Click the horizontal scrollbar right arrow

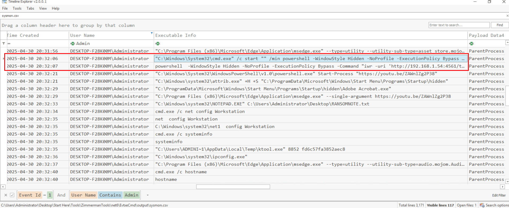503,187
